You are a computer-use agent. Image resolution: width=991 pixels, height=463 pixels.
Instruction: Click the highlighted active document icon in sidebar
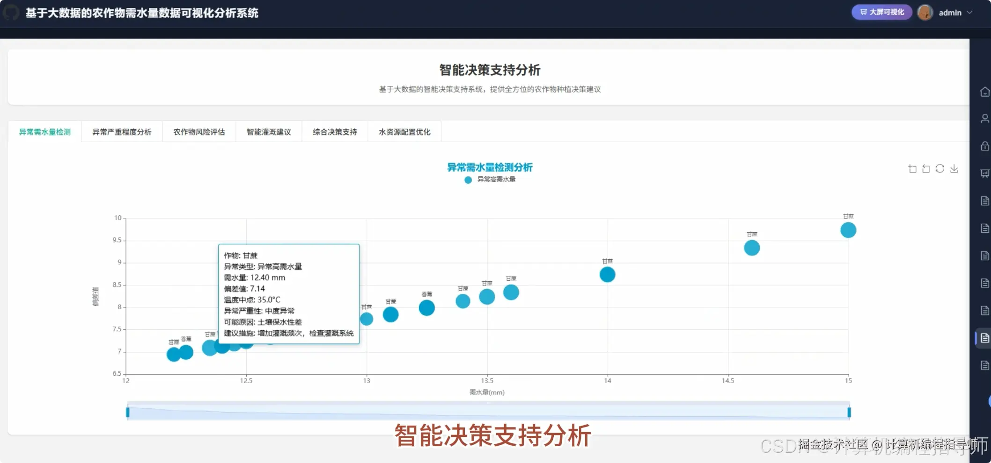(985, 338)
